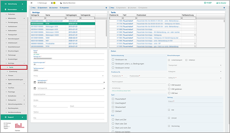Viewport: 230px width, 133px height.
Task: Click the Stammdaten database icon in sidebar
Action: tap(6, 10)
